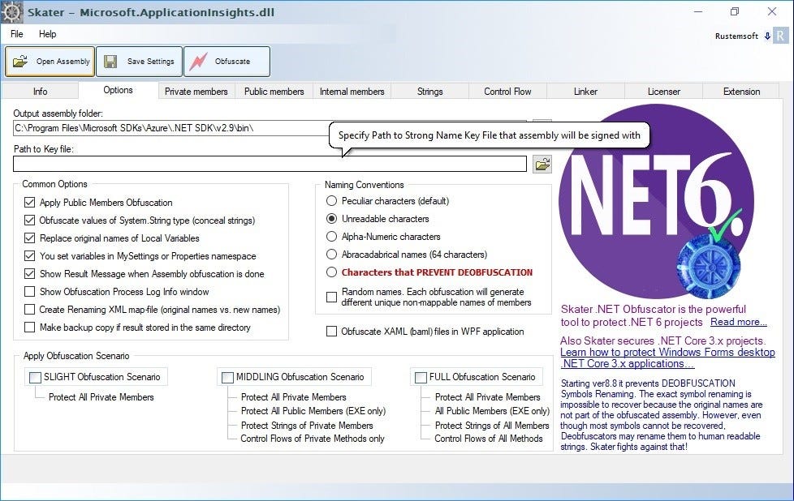This screenshot has height=501, width=794.
Task: Click the Save Settings floppy disk icon
Action: 110,62
